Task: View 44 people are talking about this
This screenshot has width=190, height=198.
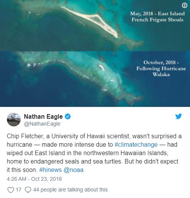Action: coord(70,190)
